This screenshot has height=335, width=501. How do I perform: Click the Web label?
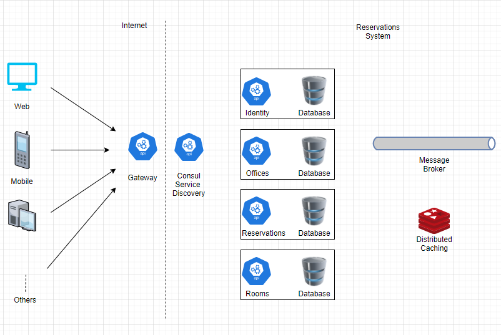pyautogui.click(x=22, y=107)
